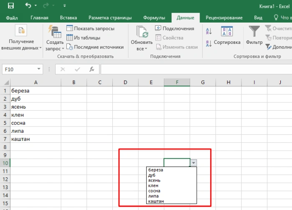
Task: Toggle the Фильтр funnel icon
Action: [254, 31]
